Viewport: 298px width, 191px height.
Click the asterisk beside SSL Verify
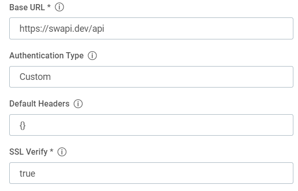tap(51, 151)
